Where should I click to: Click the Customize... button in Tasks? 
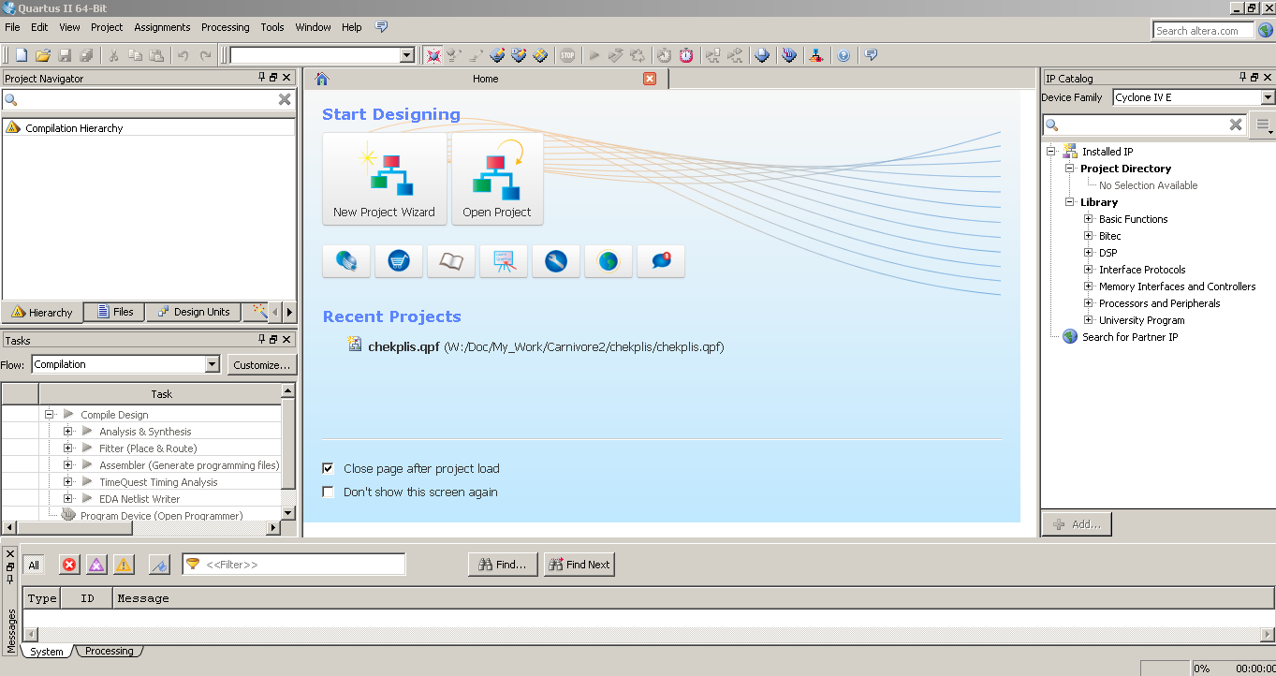(x=262, y=364)
